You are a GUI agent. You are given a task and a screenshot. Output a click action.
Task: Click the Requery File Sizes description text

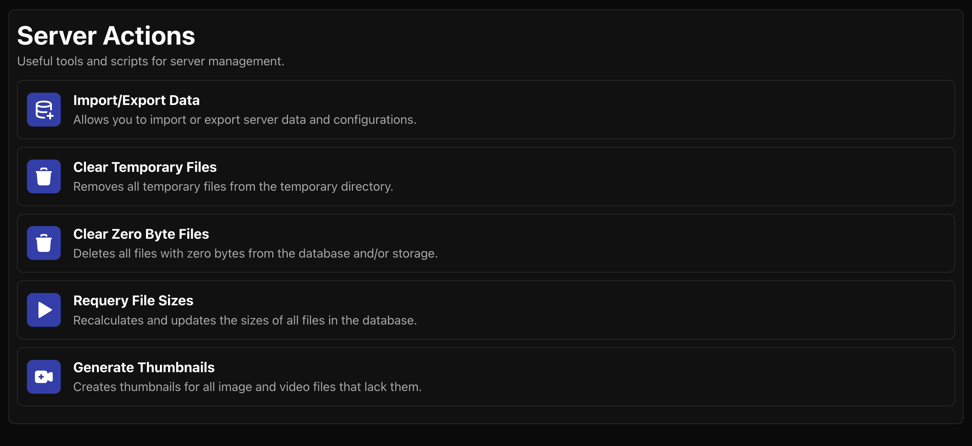[x=245, y=320]
